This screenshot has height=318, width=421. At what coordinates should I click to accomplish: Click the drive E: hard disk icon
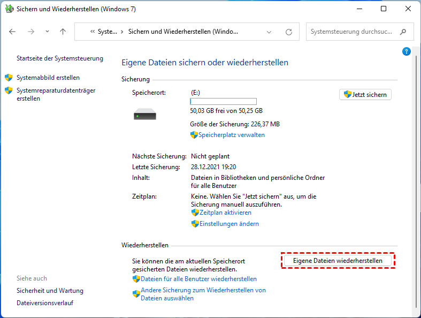coord(145,114)
